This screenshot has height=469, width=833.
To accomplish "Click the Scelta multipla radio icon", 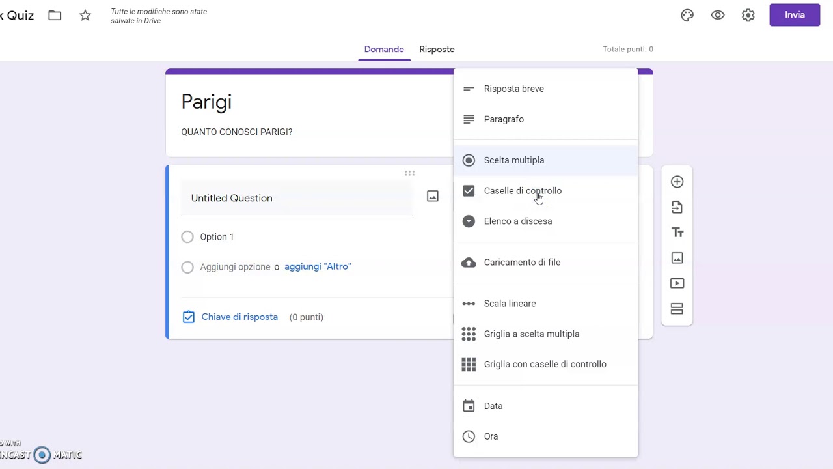I will click(x=469, y=160).
